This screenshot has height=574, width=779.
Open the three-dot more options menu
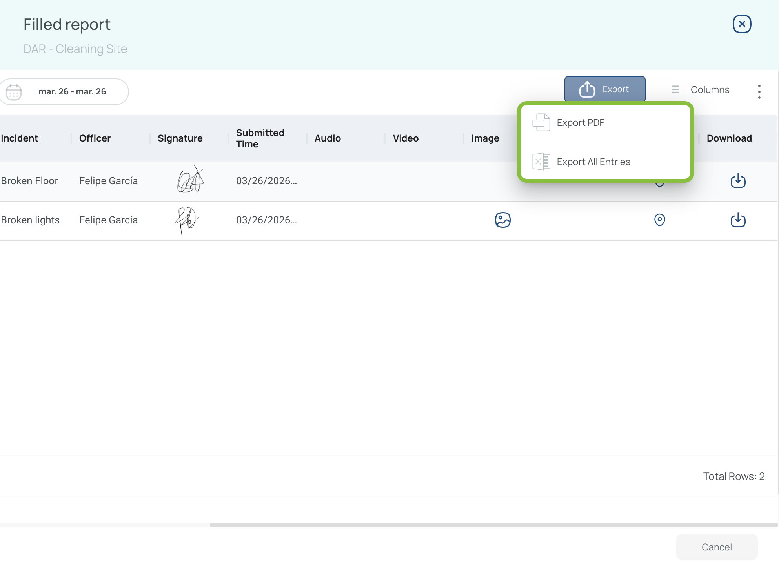759,92
